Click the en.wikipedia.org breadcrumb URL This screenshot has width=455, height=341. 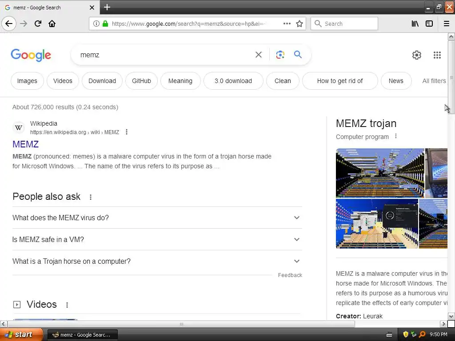[x=75, y=132]
